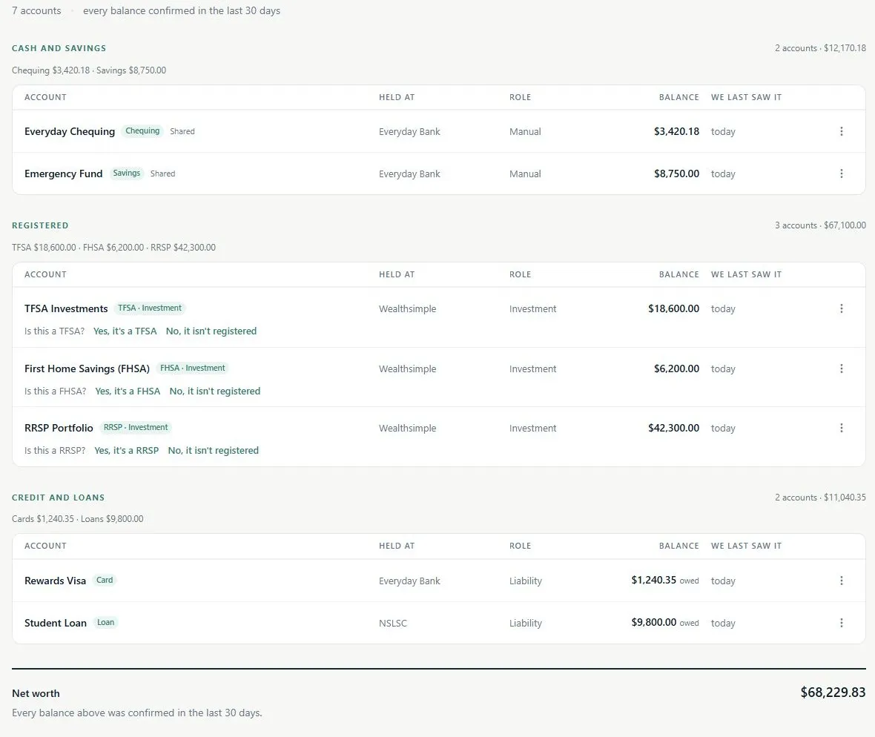Open the Rewards Visa row options menu
875x737 pixels.
pyautogui.click(x=841, y=581)
